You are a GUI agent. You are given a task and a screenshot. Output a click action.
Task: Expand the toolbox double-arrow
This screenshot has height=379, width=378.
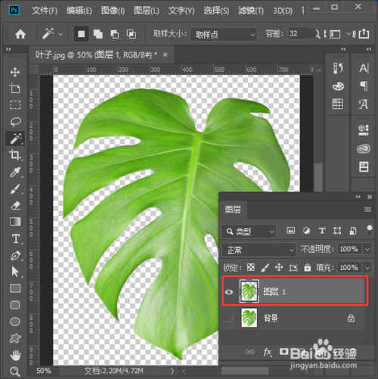(8, 49)
